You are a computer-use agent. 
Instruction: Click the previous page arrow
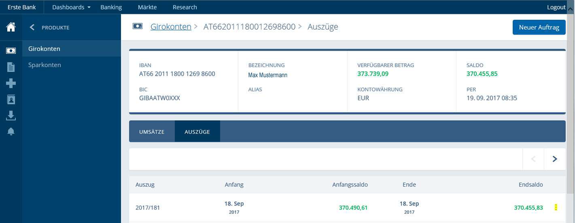pyautogui.click(x=534, y=159)
